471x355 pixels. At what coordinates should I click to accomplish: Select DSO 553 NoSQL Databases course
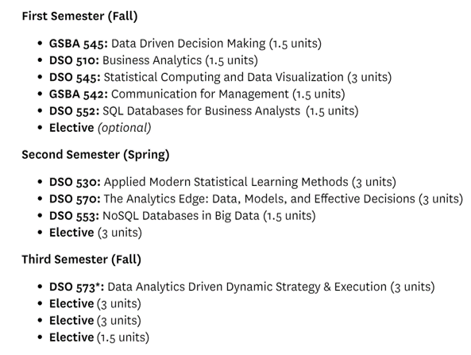click(183, 216)
